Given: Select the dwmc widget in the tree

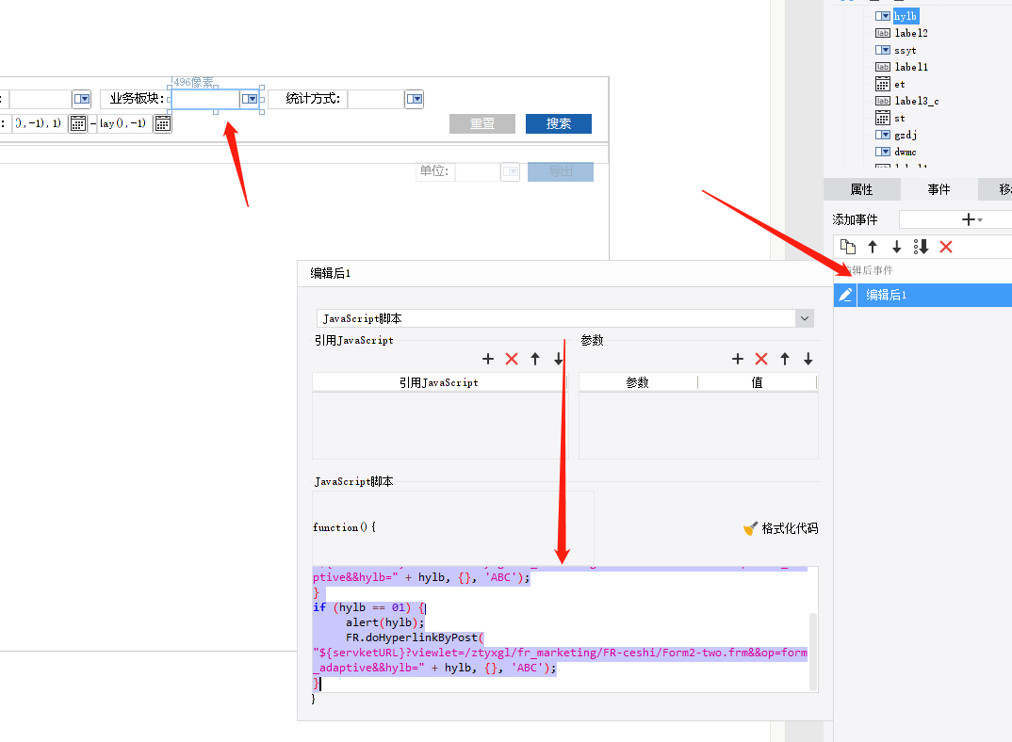Looking at the screenshot, I should tap(905, 152).
